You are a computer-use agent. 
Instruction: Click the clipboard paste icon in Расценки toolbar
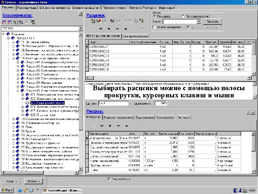coord(135,21)
